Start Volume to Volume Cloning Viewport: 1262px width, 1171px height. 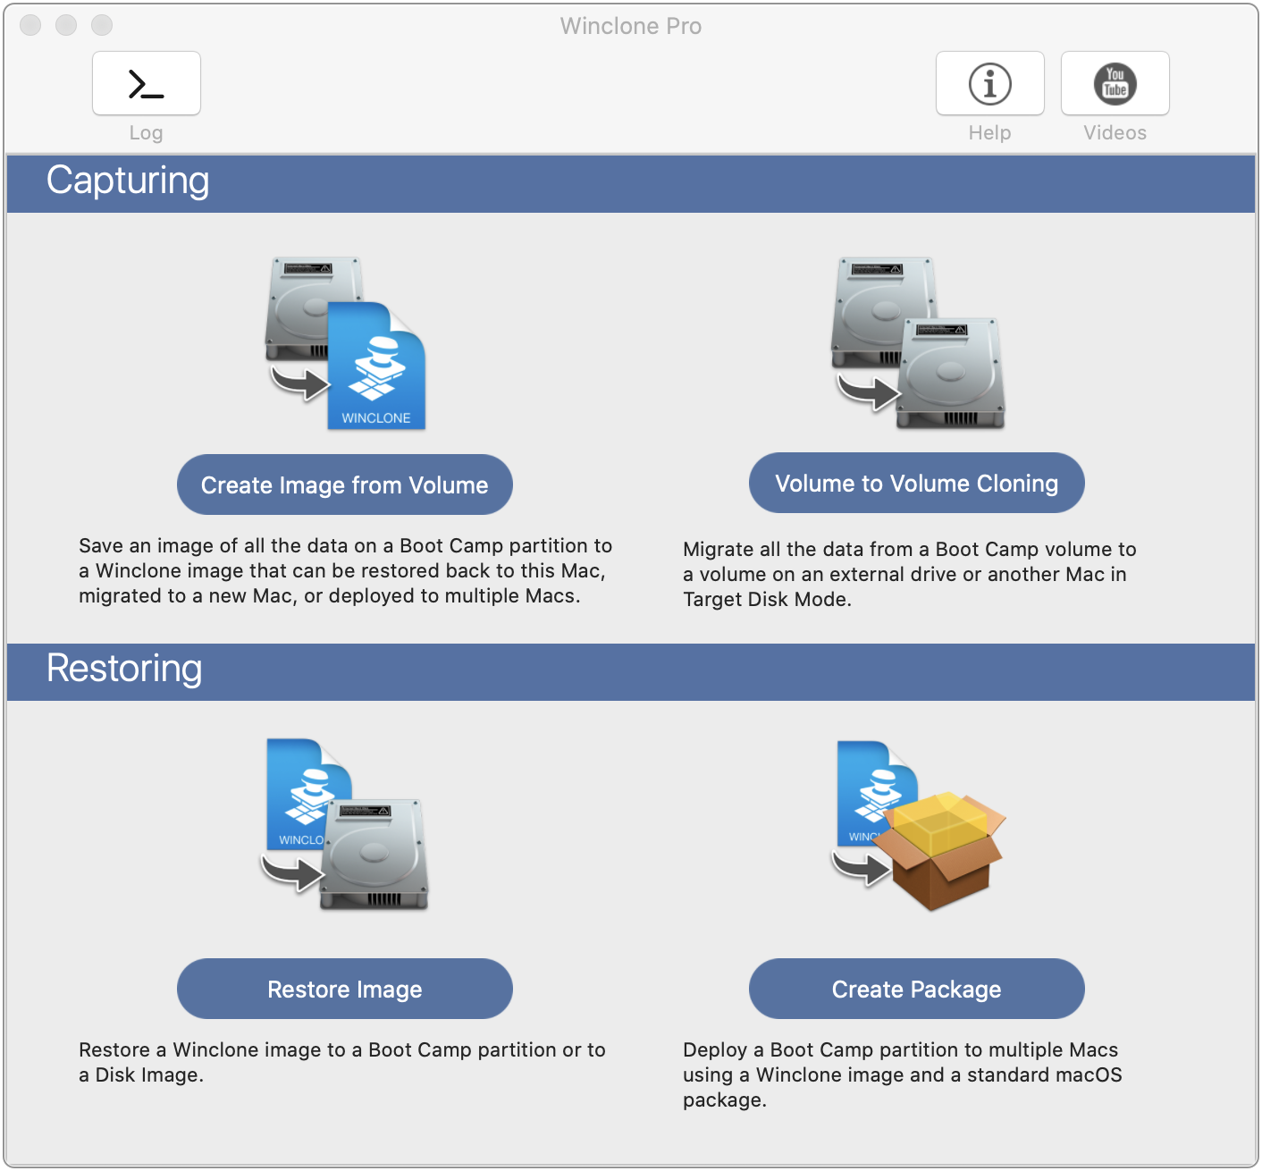click(x=917, y=483)
